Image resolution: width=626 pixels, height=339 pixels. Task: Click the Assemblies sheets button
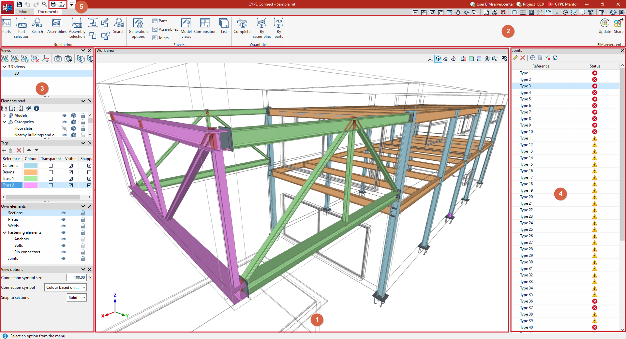click(x=165, y=29)
